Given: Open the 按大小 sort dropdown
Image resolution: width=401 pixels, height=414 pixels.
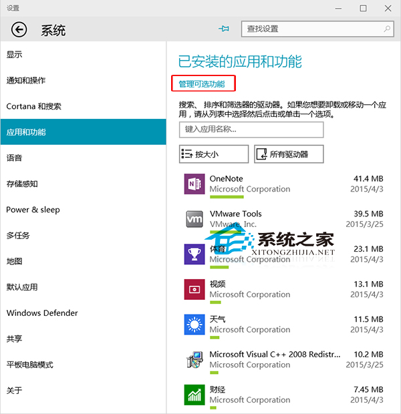Looking at the screenshot, I should coord(214,154).
